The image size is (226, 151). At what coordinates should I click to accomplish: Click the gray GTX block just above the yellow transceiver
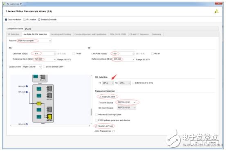click(49, 109)
